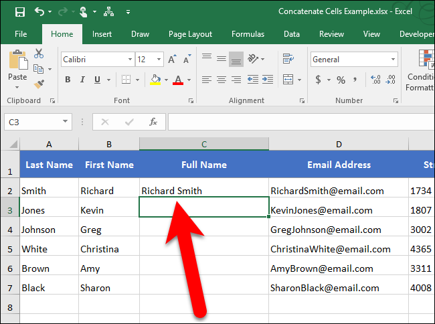Switch to the Formulas tab
This screenshot has width=435, height=324.
click(248, 34)
